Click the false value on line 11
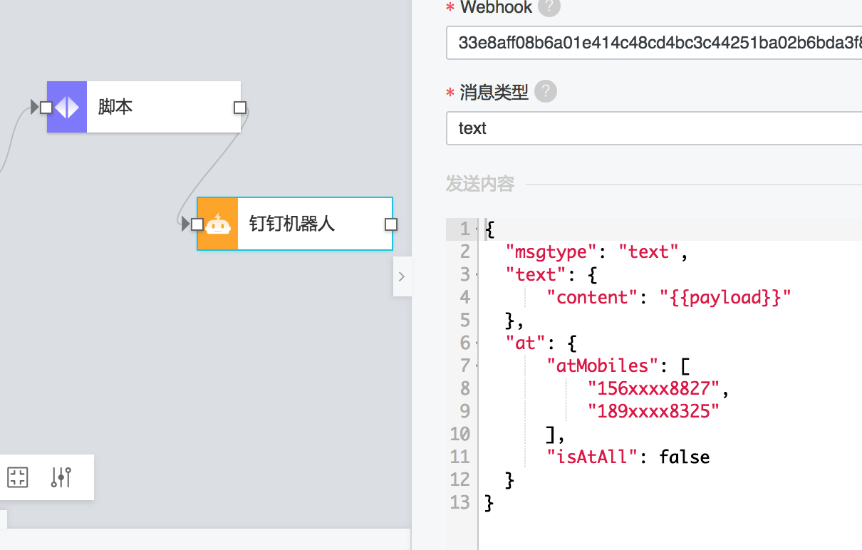 tap(685, 457)
